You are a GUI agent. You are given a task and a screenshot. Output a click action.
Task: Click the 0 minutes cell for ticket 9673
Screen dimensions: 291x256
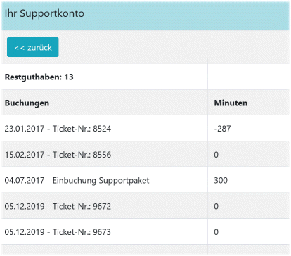(216, 232)
